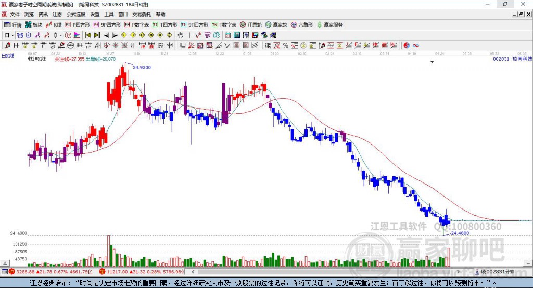533x288 pixels.
Task: Click the blue infinity symbol icon
Action: 416,45
